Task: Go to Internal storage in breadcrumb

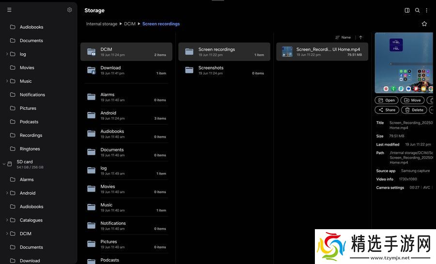Action: 102,24
